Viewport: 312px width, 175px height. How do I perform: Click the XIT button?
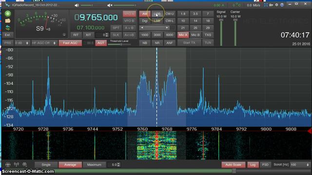[88, 35]
